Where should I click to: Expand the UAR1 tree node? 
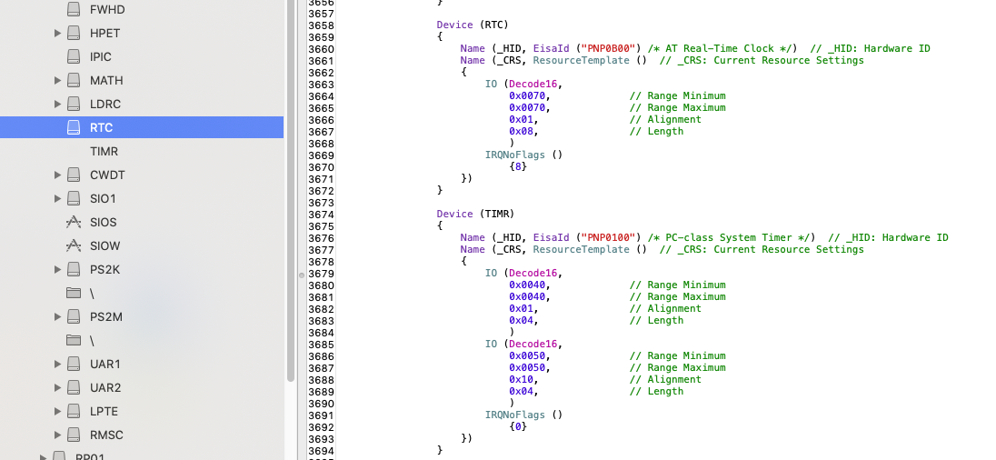(58, 364)
